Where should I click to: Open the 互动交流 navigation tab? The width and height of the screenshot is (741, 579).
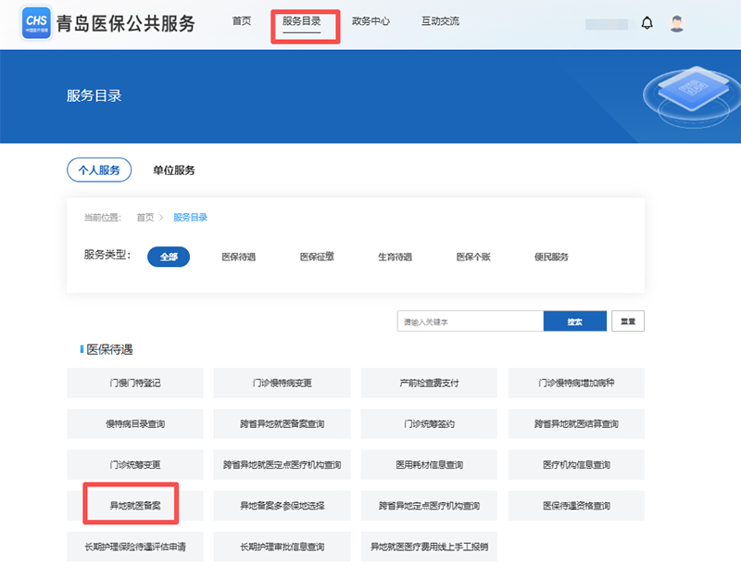point(440,21)
